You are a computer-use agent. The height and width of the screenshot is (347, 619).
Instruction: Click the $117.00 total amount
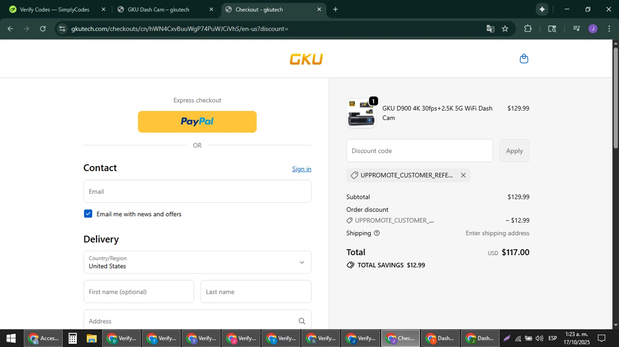[515, 252]
